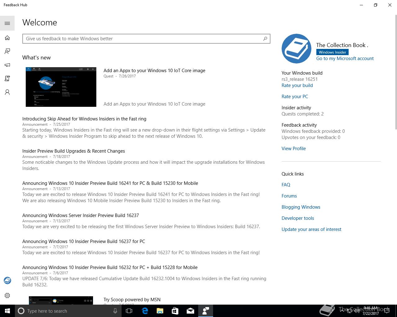
Task: Open the 'Blogging Windows' quick link
Action: [301, 207]
